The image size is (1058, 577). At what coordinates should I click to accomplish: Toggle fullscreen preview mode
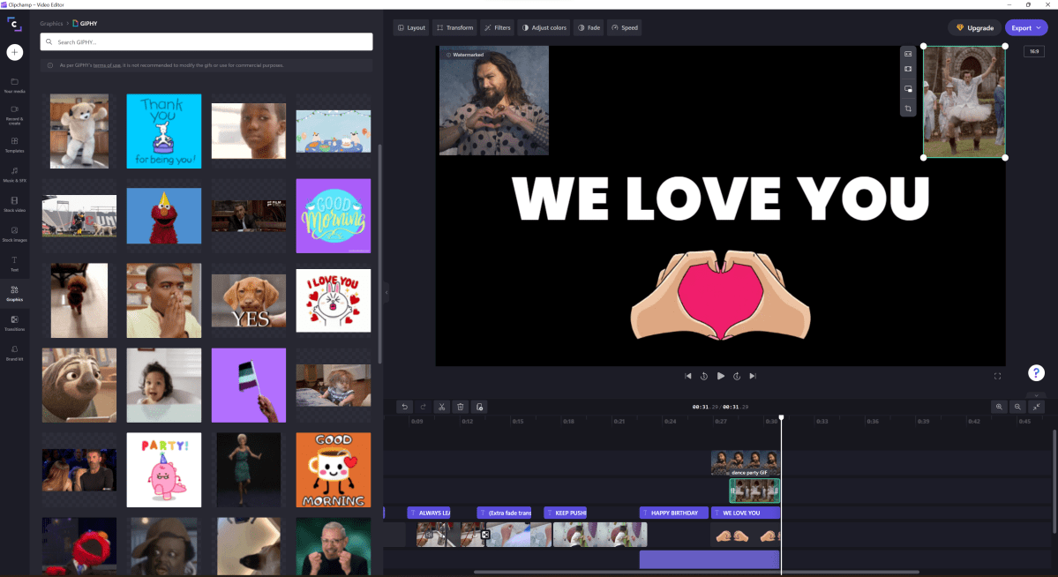(997, 376)
